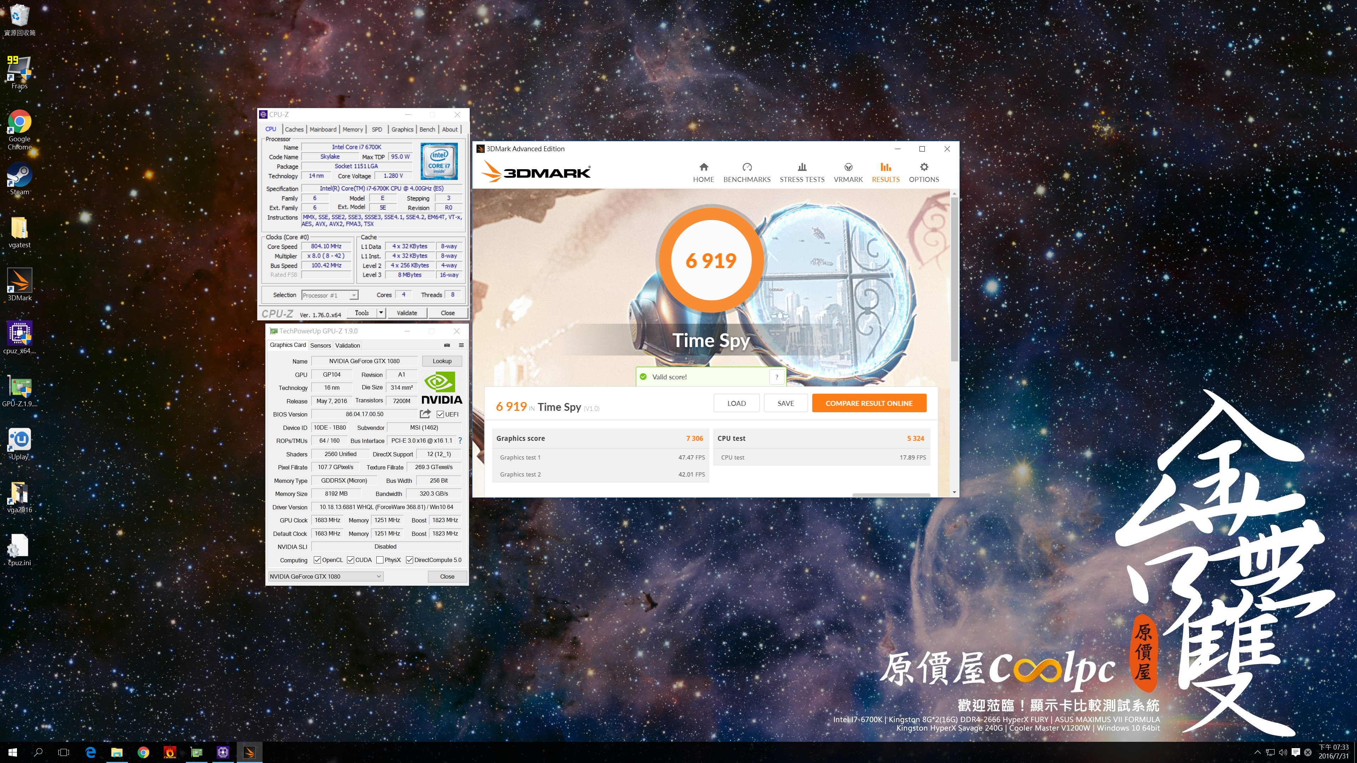Toggle OpenCL checkbox in GPU-Z
The width and height of the screenshot is (1357, 763).
tap(317, 560)
